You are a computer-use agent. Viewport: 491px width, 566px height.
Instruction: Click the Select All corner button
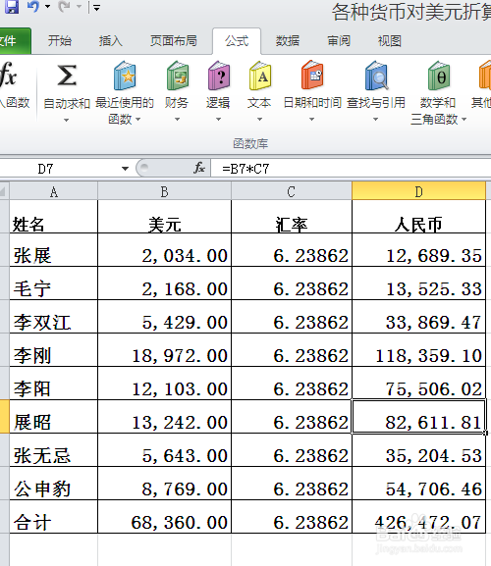pyautogui.click(x=4, y=191)
